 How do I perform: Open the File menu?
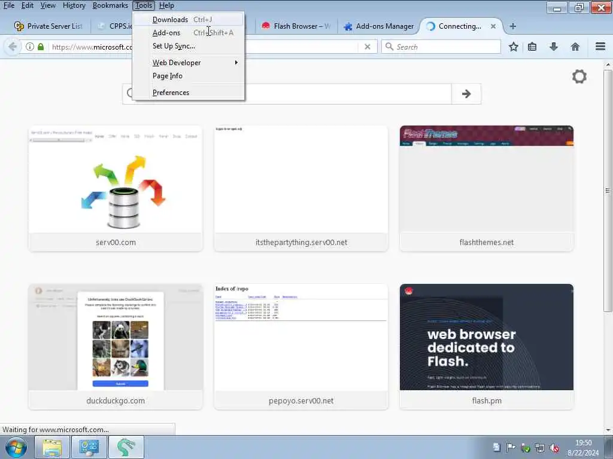pyautogui.click(x=8, y=5)
